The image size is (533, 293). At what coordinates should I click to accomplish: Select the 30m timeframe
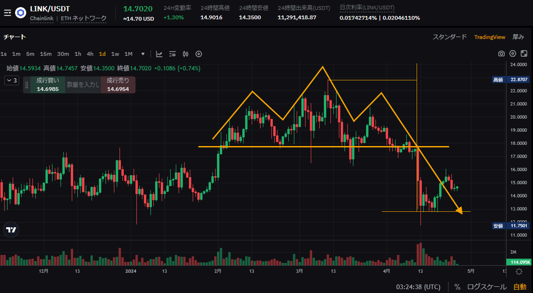click(63, 54)
